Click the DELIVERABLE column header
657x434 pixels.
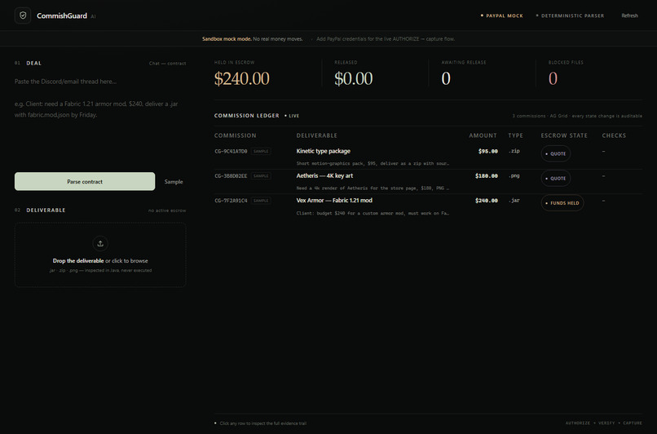tap(317, 135)
